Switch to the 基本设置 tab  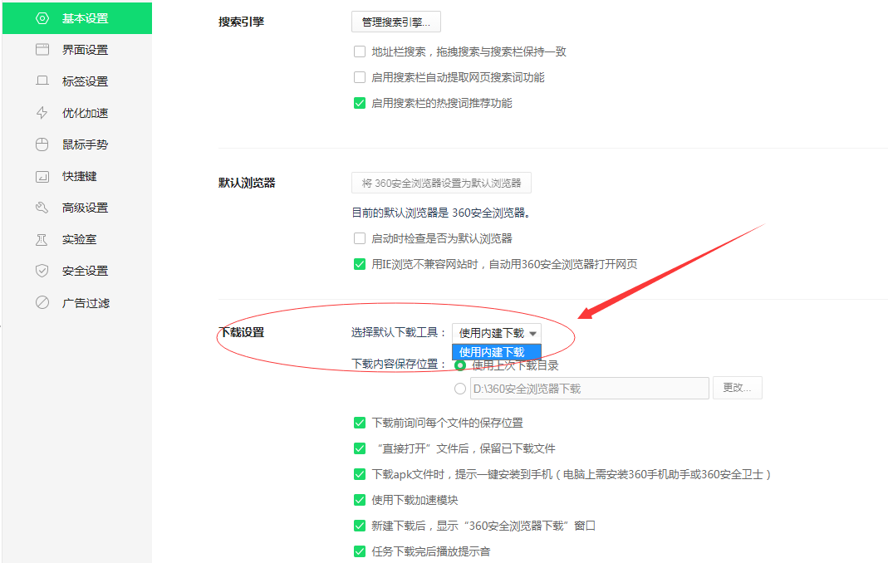click(x=77, y=17)
